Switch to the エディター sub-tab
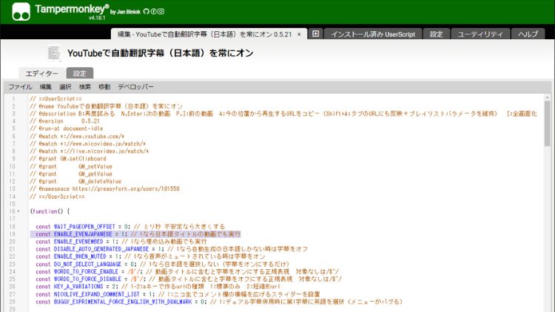The width and height of the screenshot is (555, 312). pos(41,73)
